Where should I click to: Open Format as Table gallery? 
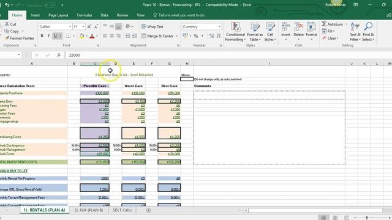point(255,31)
